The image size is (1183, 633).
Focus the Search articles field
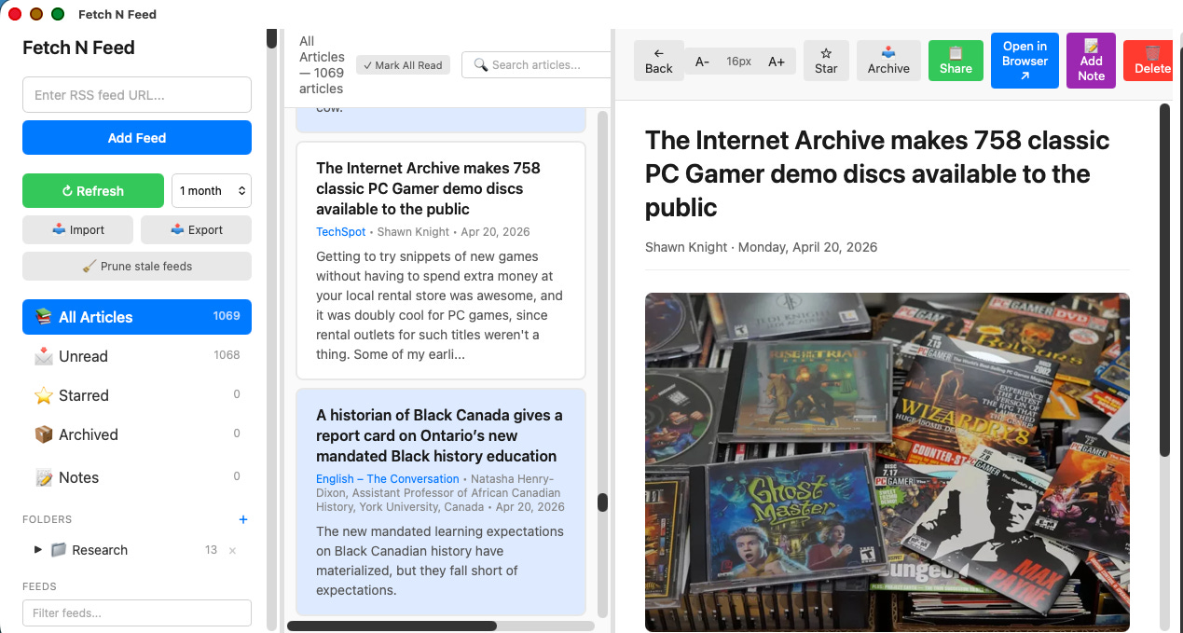pyautogui.click(x=536, y=64)
